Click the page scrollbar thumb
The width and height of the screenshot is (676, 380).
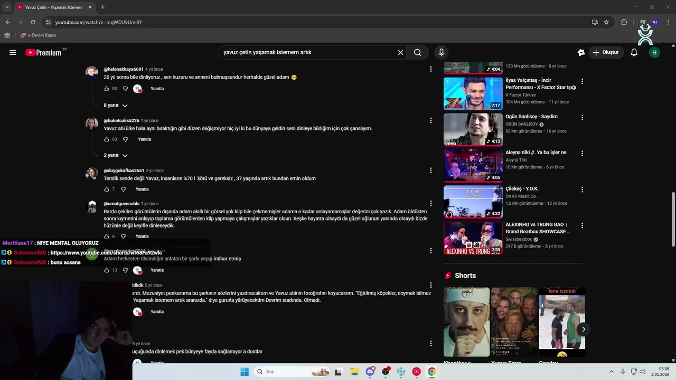click(673, 220)
